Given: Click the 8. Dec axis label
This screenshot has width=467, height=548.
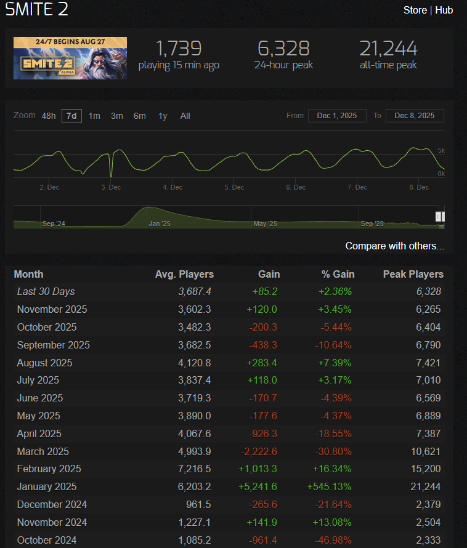Looking at the screenshot, I should click(x=419, y=187).
